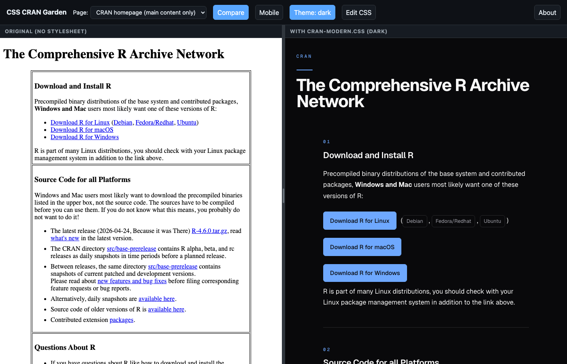Click the CSS CRAN Garden title
This screenshot has height=364, width=567.
pos(36,13)
